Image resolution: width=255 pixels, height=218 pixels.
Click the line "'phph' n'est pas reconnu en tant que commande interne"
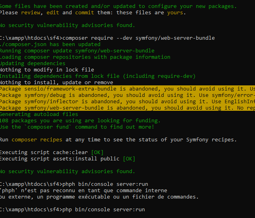[83, 190]
